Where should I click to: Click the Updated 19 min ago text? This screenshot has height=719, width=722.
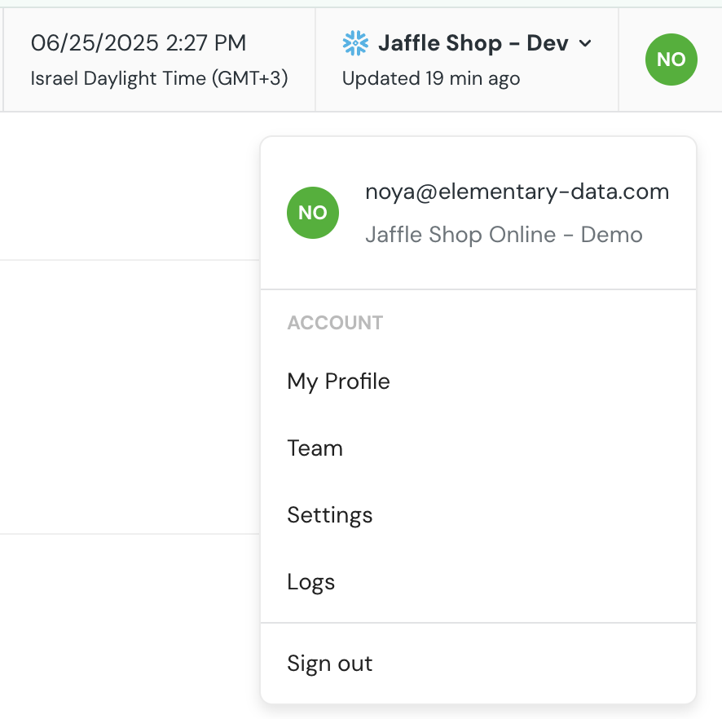point(431,78)
